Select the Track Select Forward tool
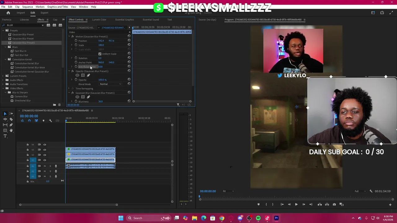This screenshot has width=397, height=223. [11, 114]
